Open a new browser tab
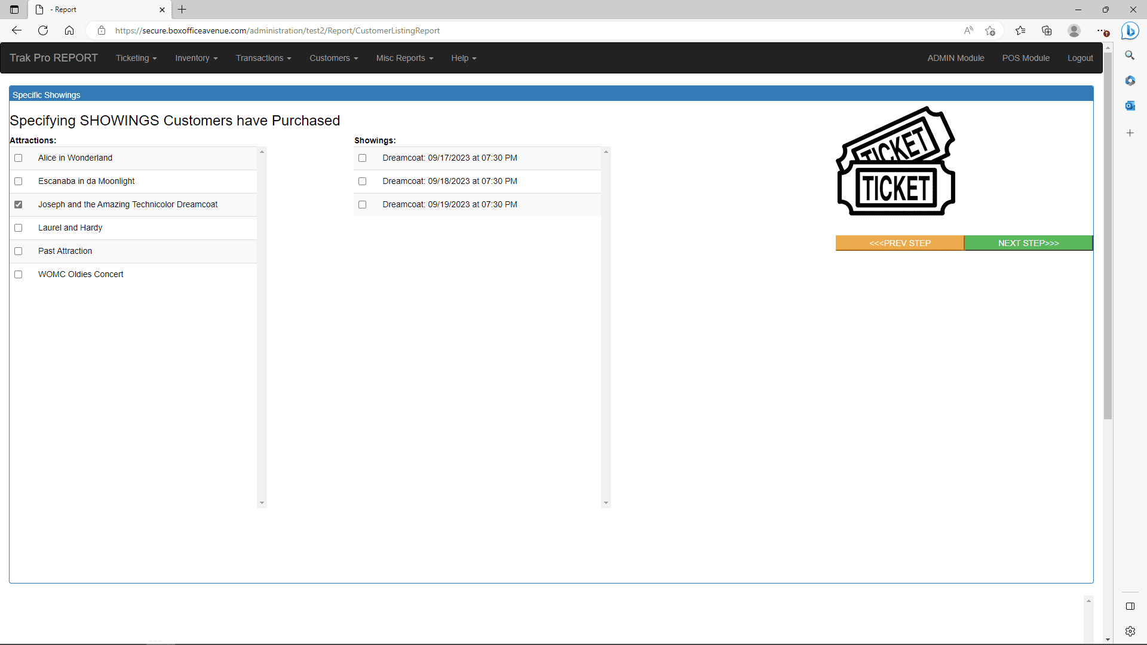This screenshot has height=645, width=1147. [x=182, y=10]
